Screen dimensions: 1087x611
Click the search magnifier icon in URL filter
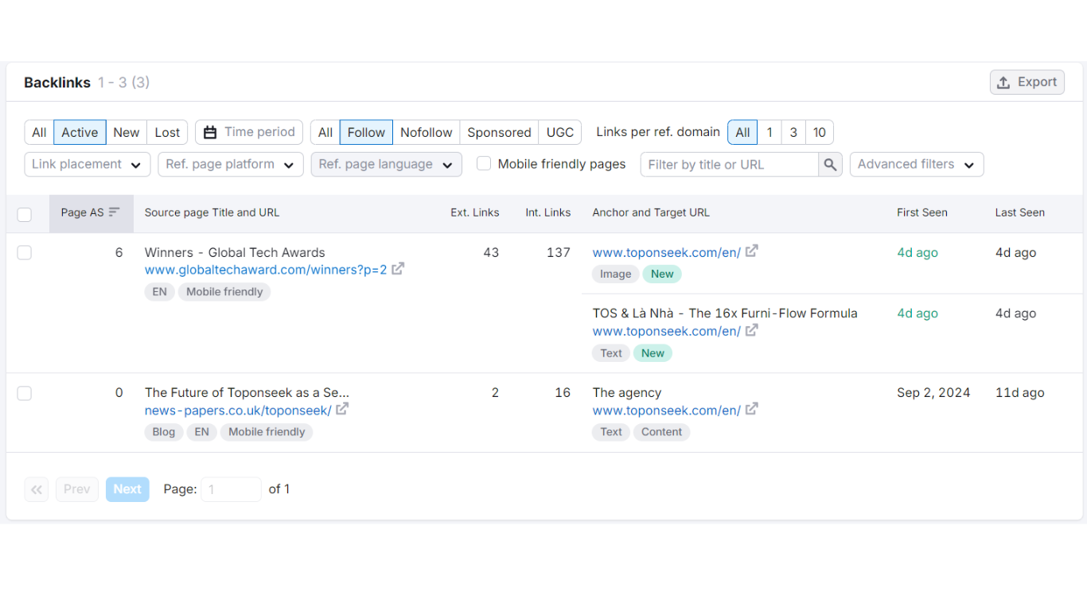[x=830, y=165]
